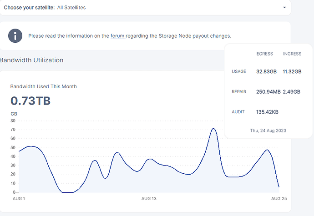Select the USAGE row label
The width and height of the screenshot is (314, 216).
point(239,72)
